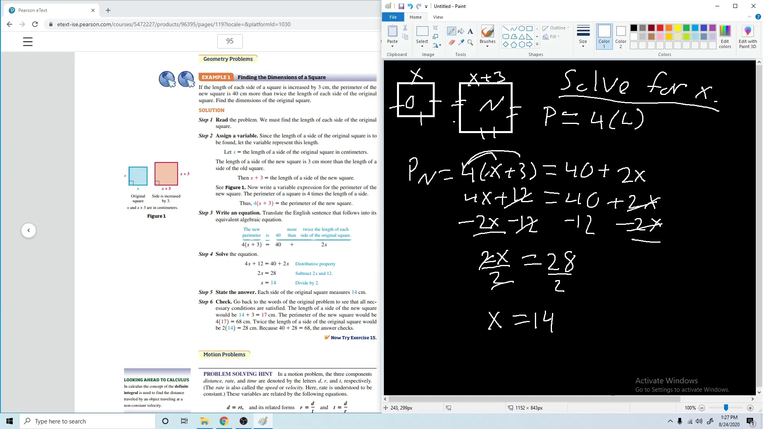Viewport: 763px width, 429px height.
Task: Pick the yellow color swatch
Action: tap(678, 28)
